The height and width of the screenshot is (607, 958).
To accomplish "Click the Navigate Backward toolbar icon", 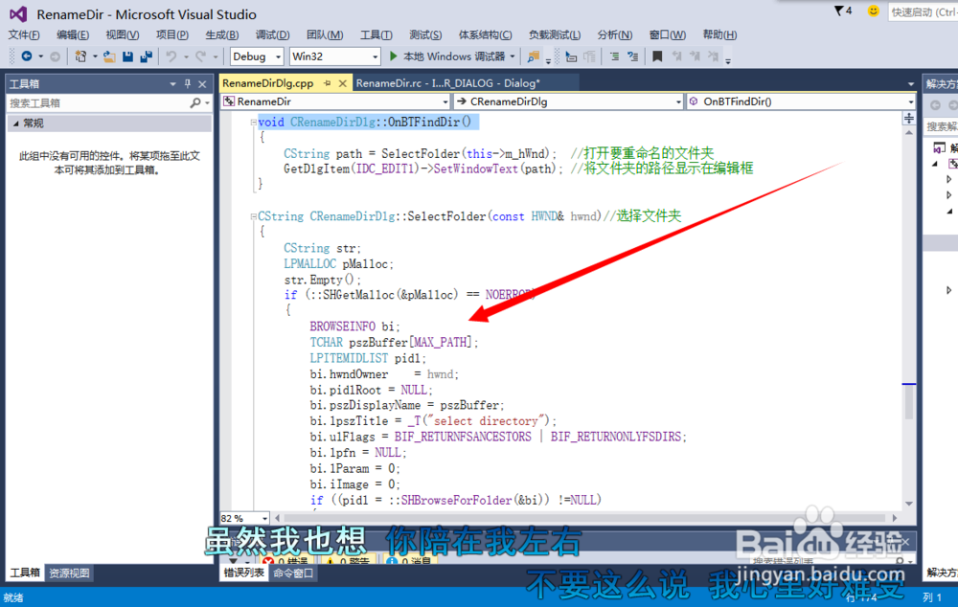I will point(27,56).
